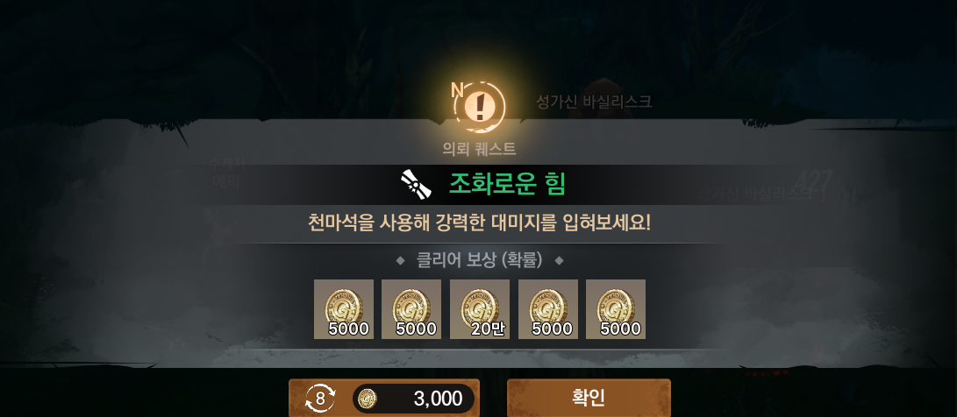Click the glowing exclamation quest icon
Viewport: 957px width, 417px height.
480,107
